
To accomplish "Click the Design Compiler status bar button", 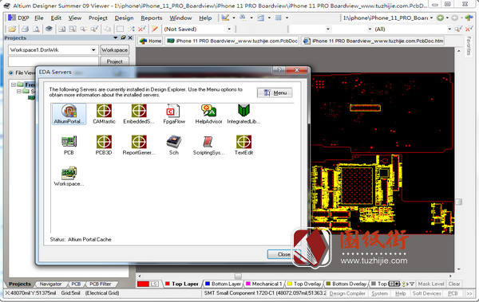I will [x=347, y=293].
